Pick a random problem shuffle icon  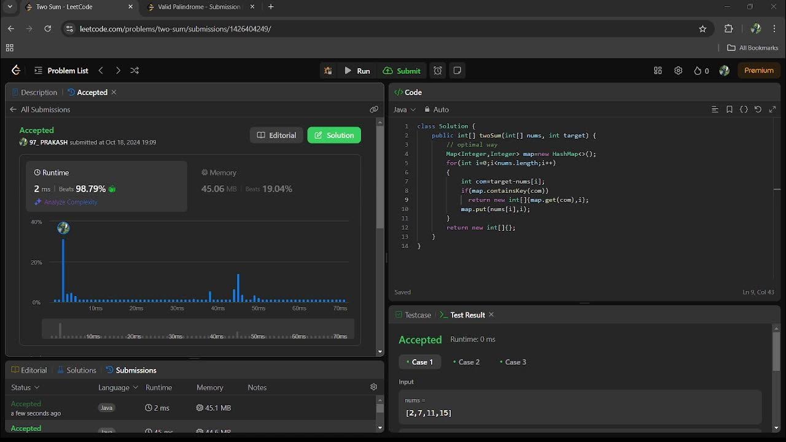click(134, 71)
